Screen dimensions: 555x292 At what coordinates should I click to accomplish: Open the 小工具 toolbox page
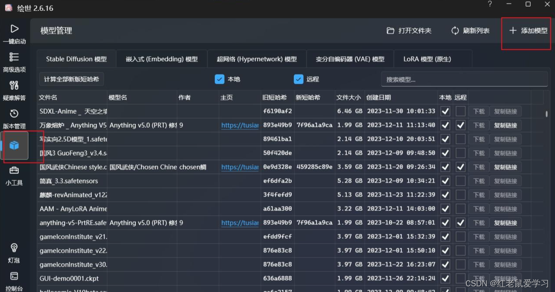click(14, 176)
